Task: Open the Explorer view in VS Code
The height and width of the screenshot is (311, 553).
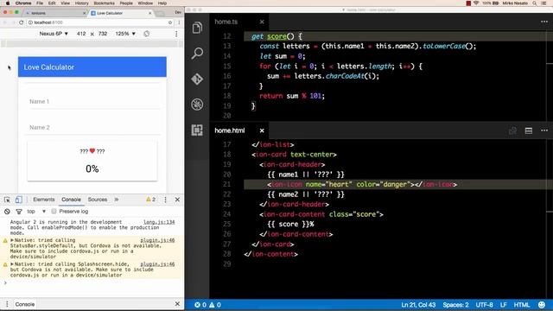Action: coord(197,28)
